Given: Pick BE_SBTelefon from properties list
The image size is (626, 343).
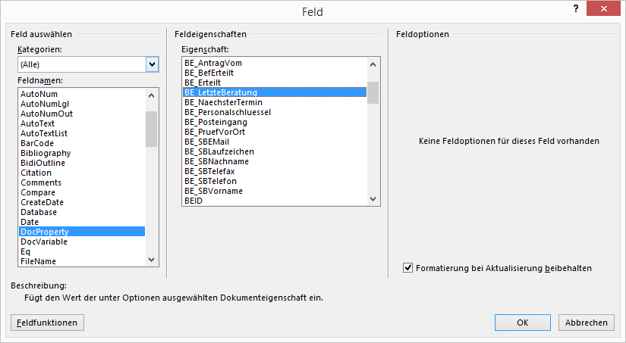Looking at the screenshot, I should click(x=210, y=181).
